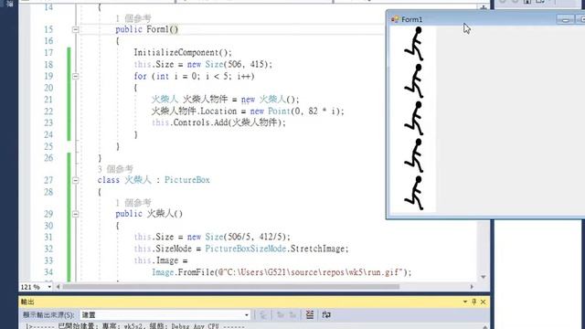Open references link above public Form1()

click(133, 18)
